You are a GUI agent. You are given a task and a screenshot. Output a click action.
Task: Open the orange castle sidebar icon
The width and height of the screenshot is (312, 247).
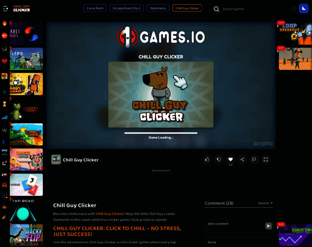[x=5, y=185]
